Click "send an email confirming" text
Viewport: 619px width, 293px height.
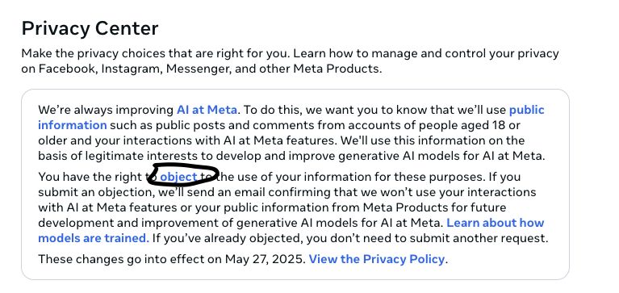pyautogui.click(x=254, y=192)
